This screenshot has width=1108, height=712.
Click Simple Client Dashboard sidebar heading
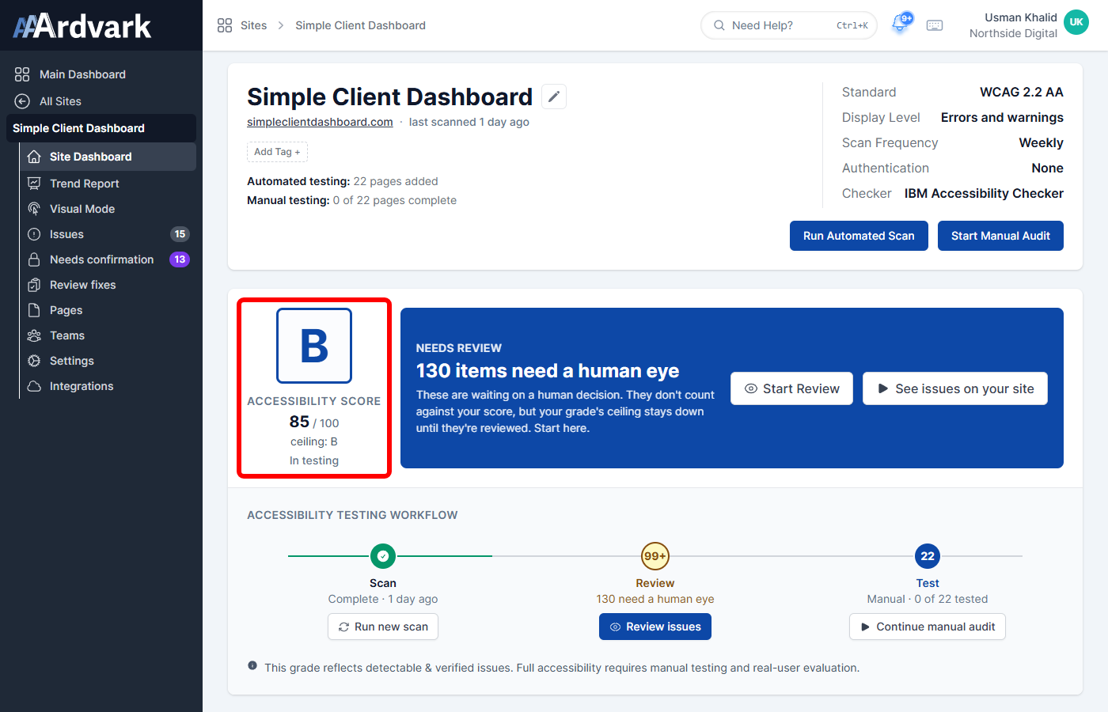pos(101,128)
